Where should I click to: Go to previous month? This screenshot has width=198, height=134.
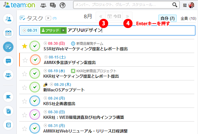pyautogui.click(x=101, y=16)
